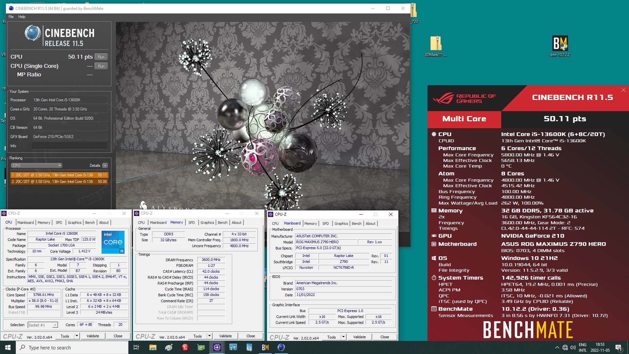Select ranking entry scoring 50.11
This screenshot has height=354, width=629.
click(59, 175)
